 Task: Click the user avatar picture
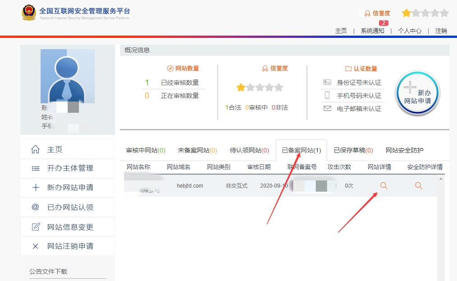tap(67, 76)
